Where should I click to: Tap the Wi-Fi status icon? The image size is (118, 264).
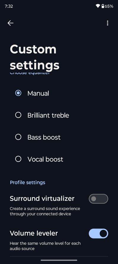(x=98, y=6)
